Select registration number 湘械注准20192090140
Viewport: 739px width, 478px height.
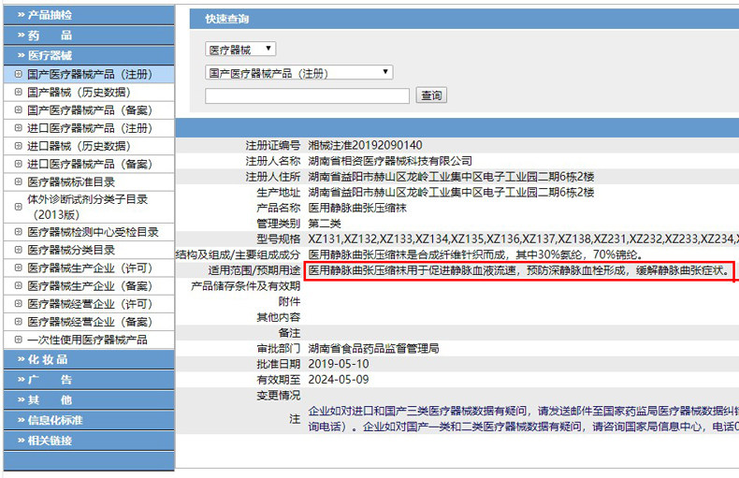click(365, 145)
